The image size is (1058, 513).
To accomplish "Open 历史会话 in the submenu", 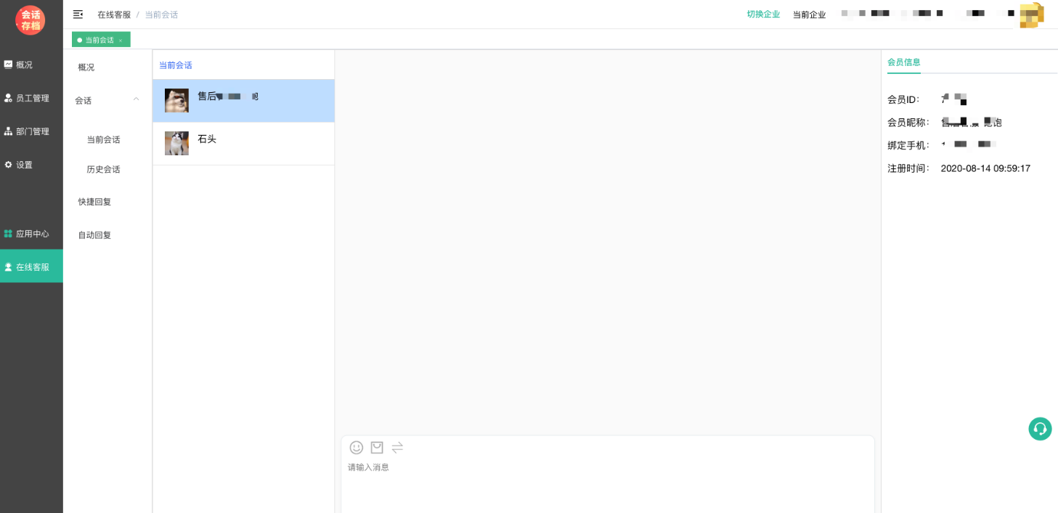I will coord(103,169).
